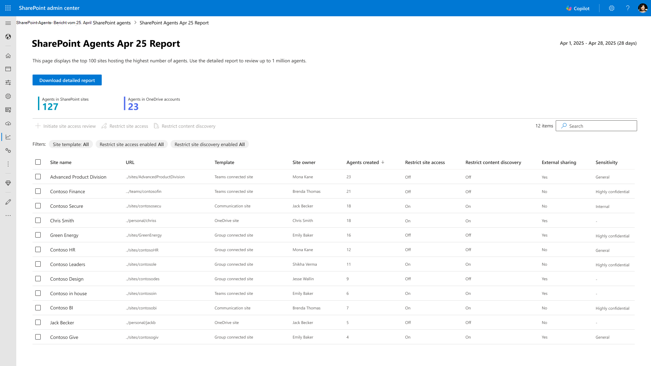Click the Download detailed report button
This screenshot has height=366, width=651.
click(x=67, y=80)
